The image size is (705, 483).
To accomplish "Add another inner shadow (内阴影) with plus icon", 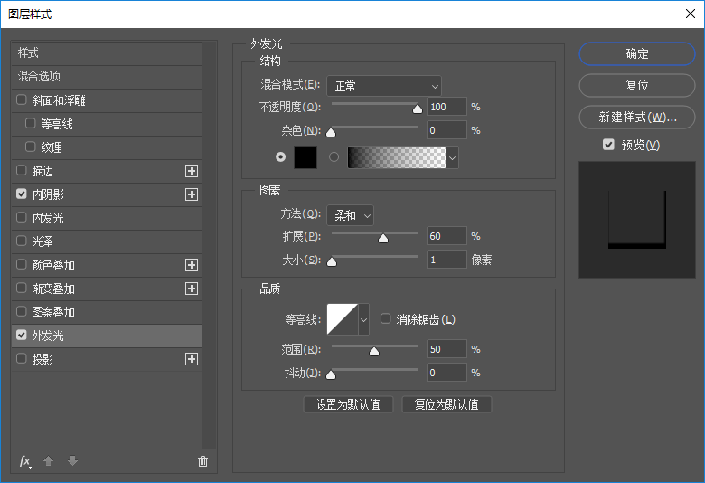I will coord(192,194).
